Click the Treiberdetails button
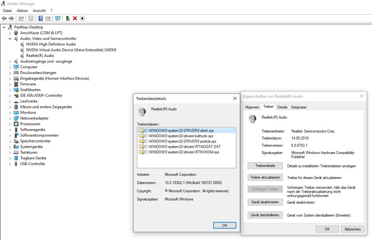 [x=265, y=166]
